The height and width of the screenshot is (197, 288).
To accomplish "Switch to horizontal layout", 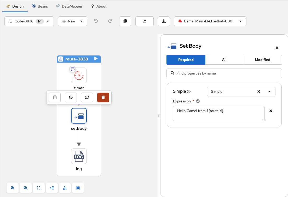I will pos(52,188).
